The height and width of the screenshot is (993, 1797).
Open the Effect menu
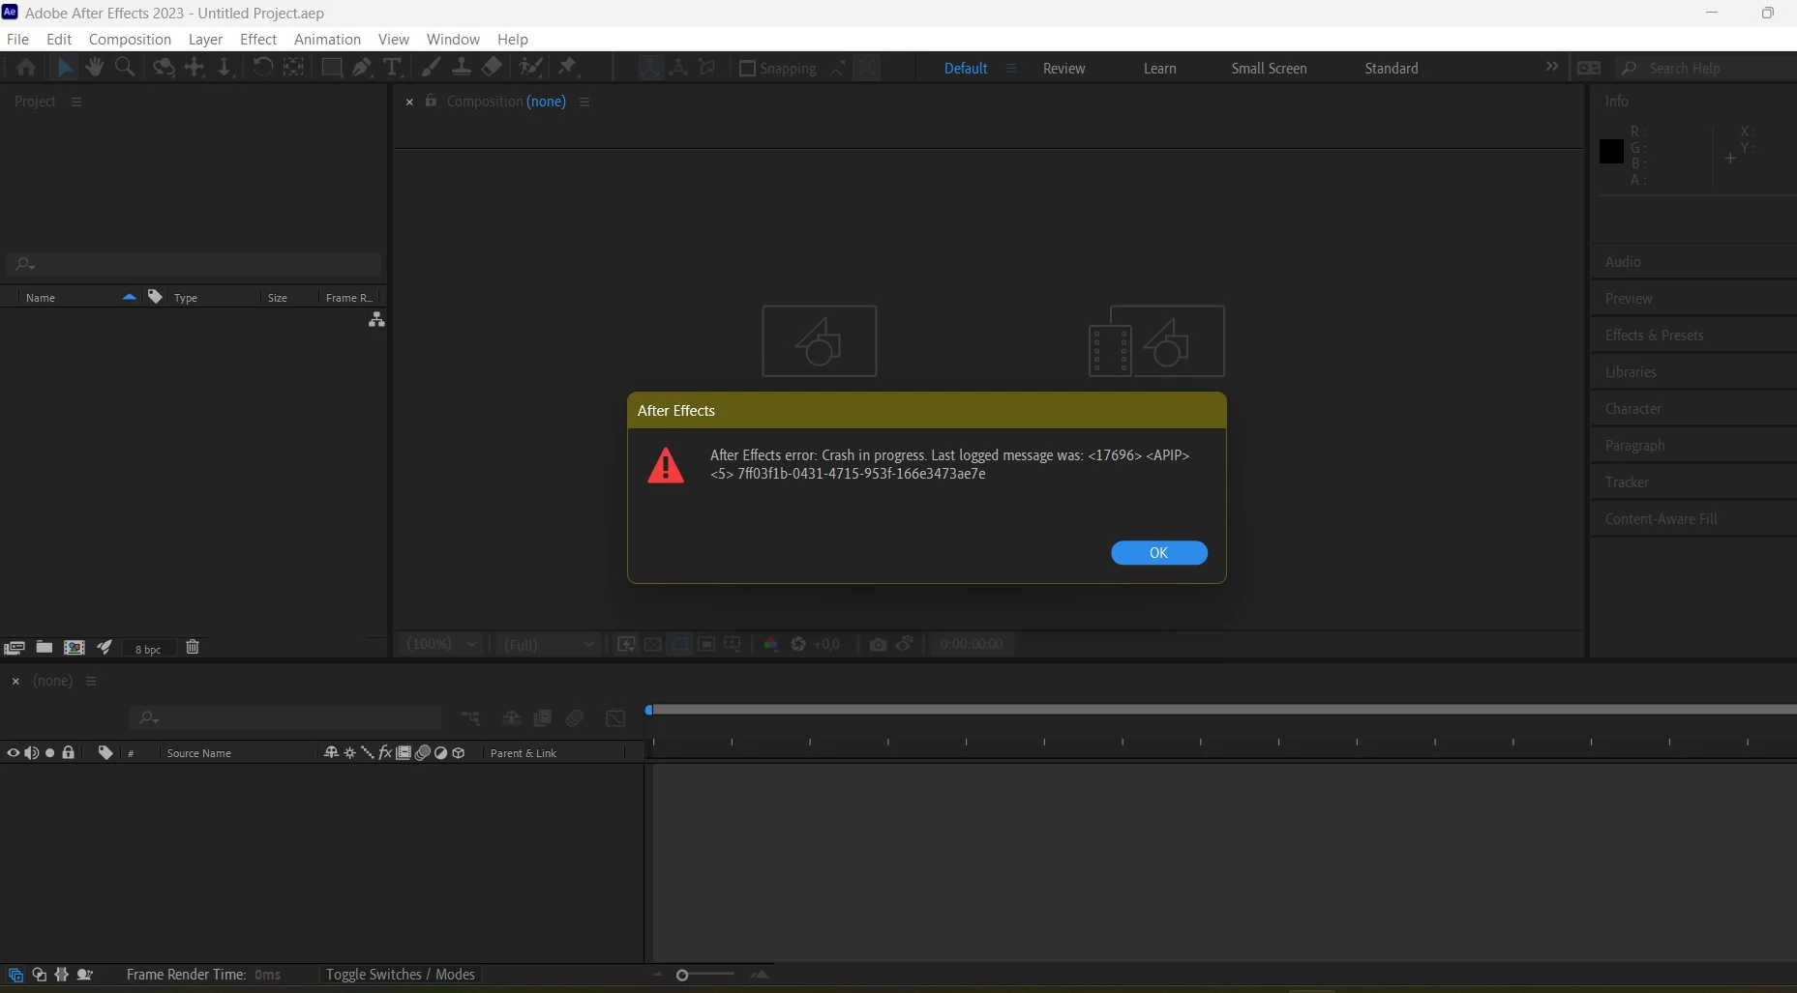coord(258,39)
